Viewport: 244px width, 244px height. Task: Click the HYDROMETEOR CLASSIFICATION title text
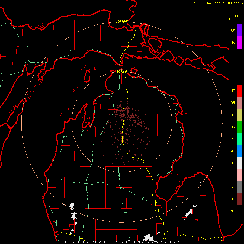(x=95, y=242)
